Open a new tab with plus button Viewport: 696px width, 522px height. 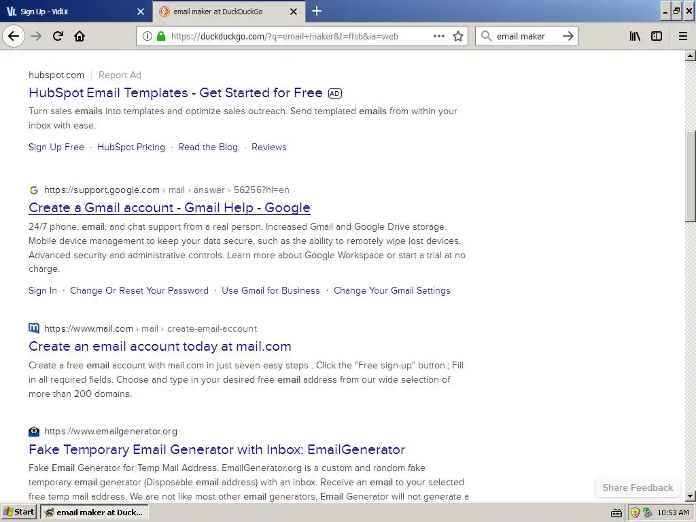(317, 11)
